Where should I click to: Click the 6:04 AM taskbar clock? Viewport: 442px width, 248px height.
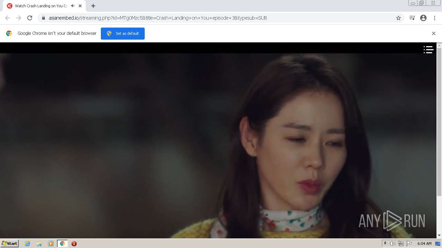424,244
